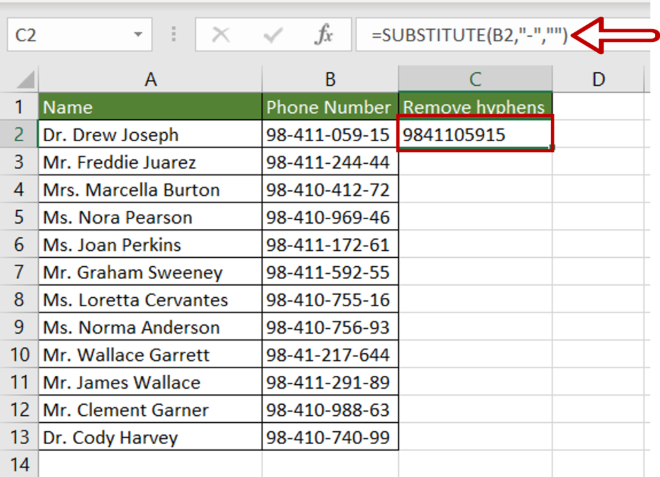Click the formula bar resize dots handle

(x=174, y=35)
